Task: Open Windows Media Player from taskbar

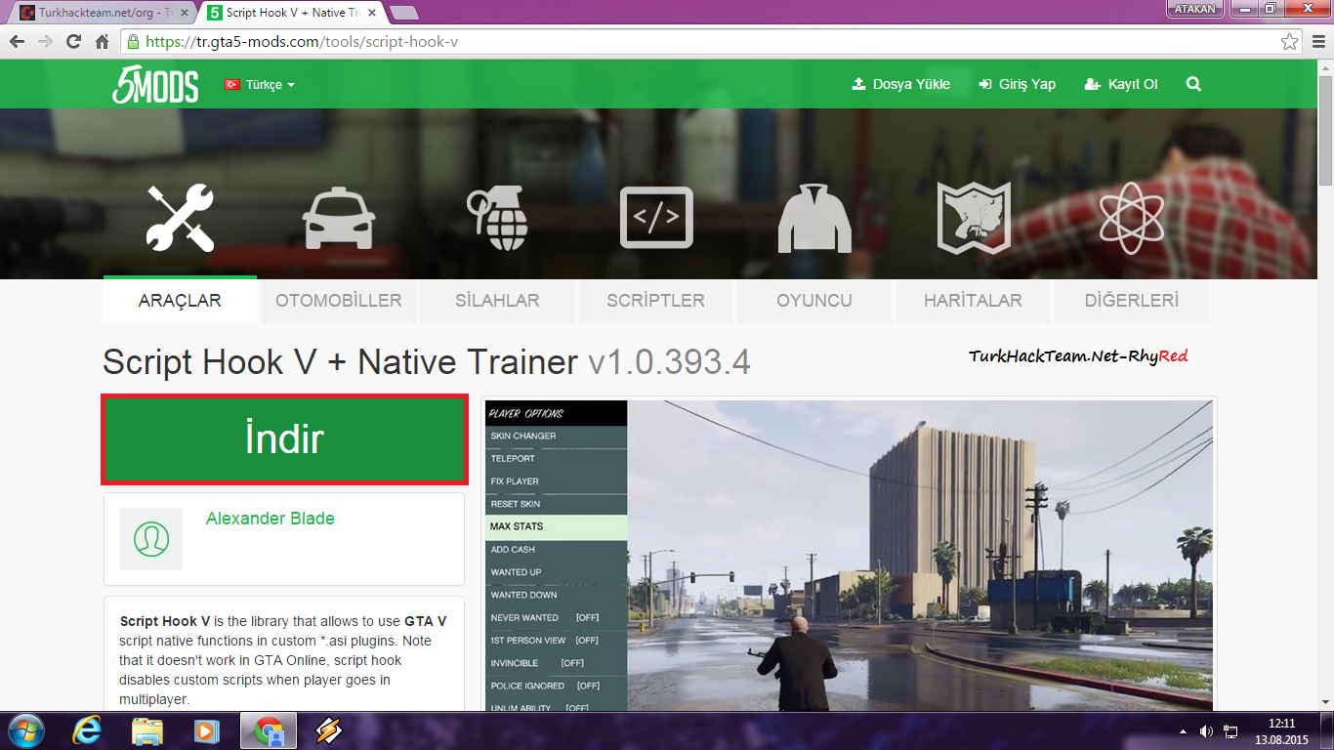Action: tap(206, 730)
